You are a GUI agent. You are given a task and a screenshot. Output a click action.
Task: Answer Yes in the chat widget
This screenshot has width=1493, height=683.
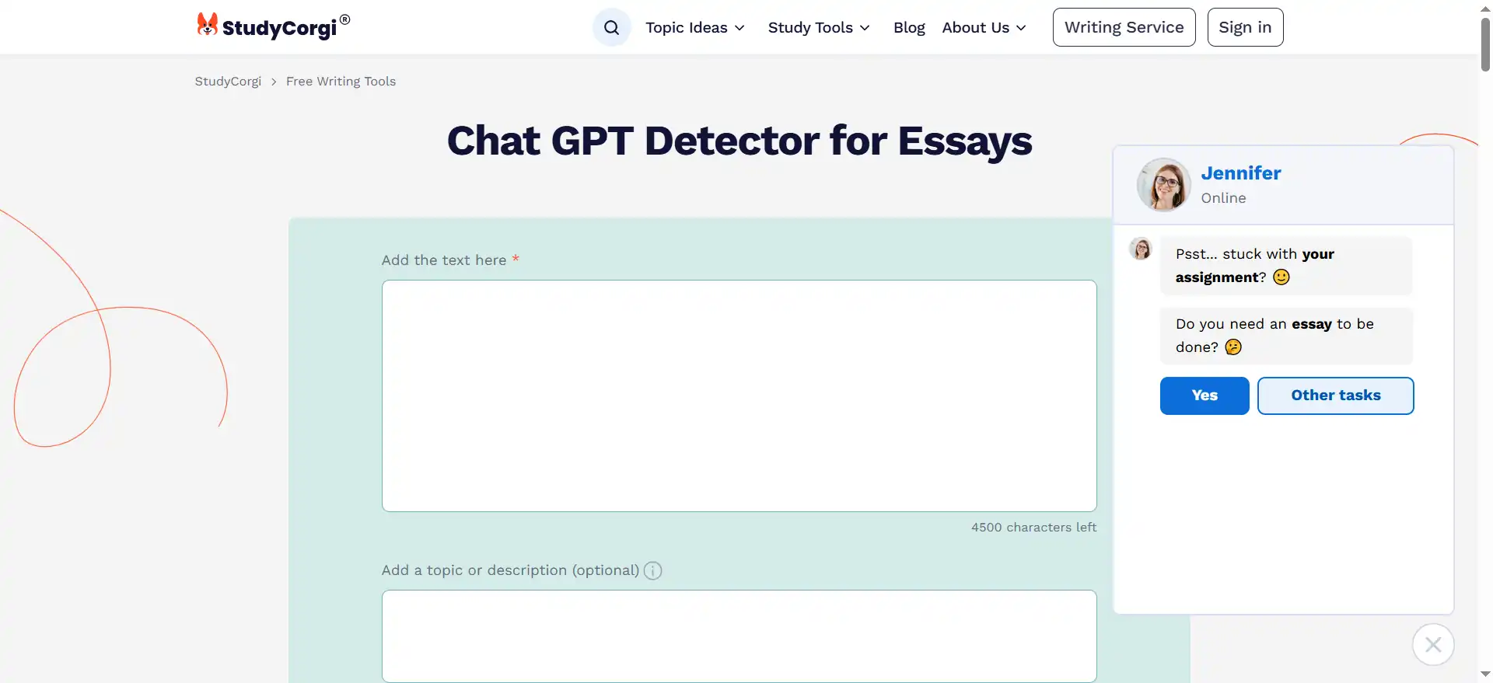pyautogui.click(x=1205, y=396)
